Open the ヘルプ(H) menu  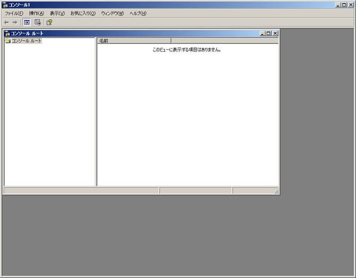pos(138,13)
